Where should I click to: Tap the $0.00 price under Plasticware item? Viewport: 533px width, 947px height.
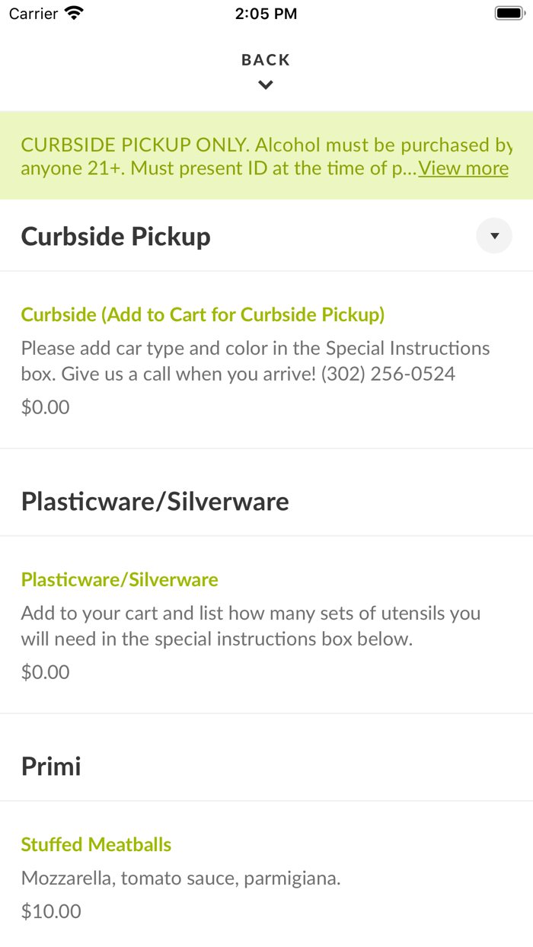pos(45,672)
